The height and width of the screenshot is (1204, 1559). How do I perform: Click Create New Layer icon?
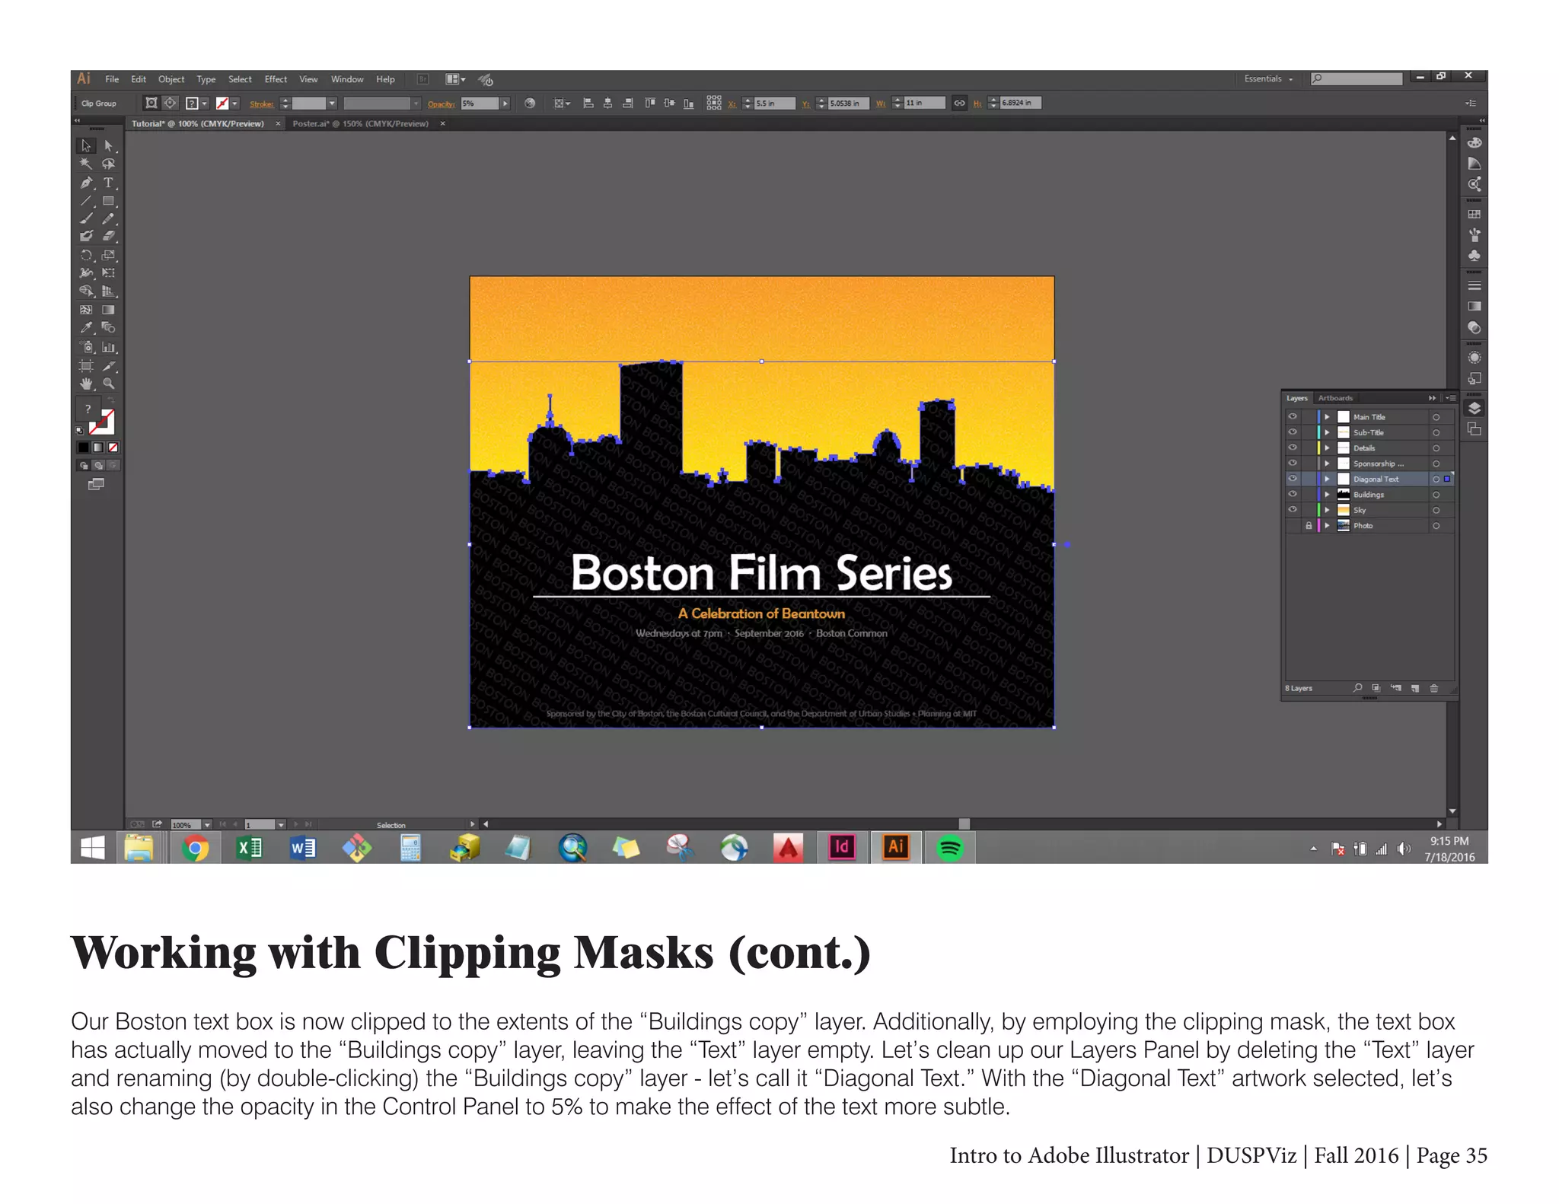pyautogui.click(x=1415, y=688)
